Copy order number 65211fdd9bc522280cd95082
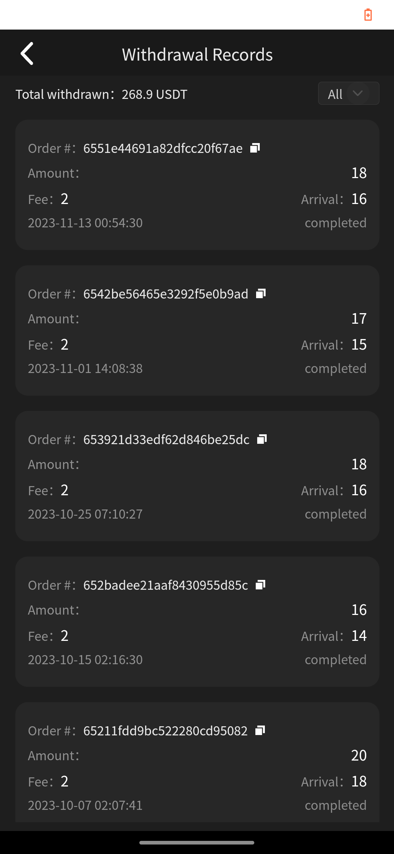Viewport: 394px width, 854px height. [260, 730]
